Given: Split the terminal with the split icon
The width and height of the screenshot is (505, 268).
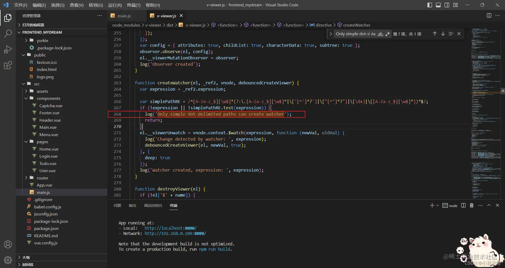Looking at the screenshot, I should (x=463, y=206).
